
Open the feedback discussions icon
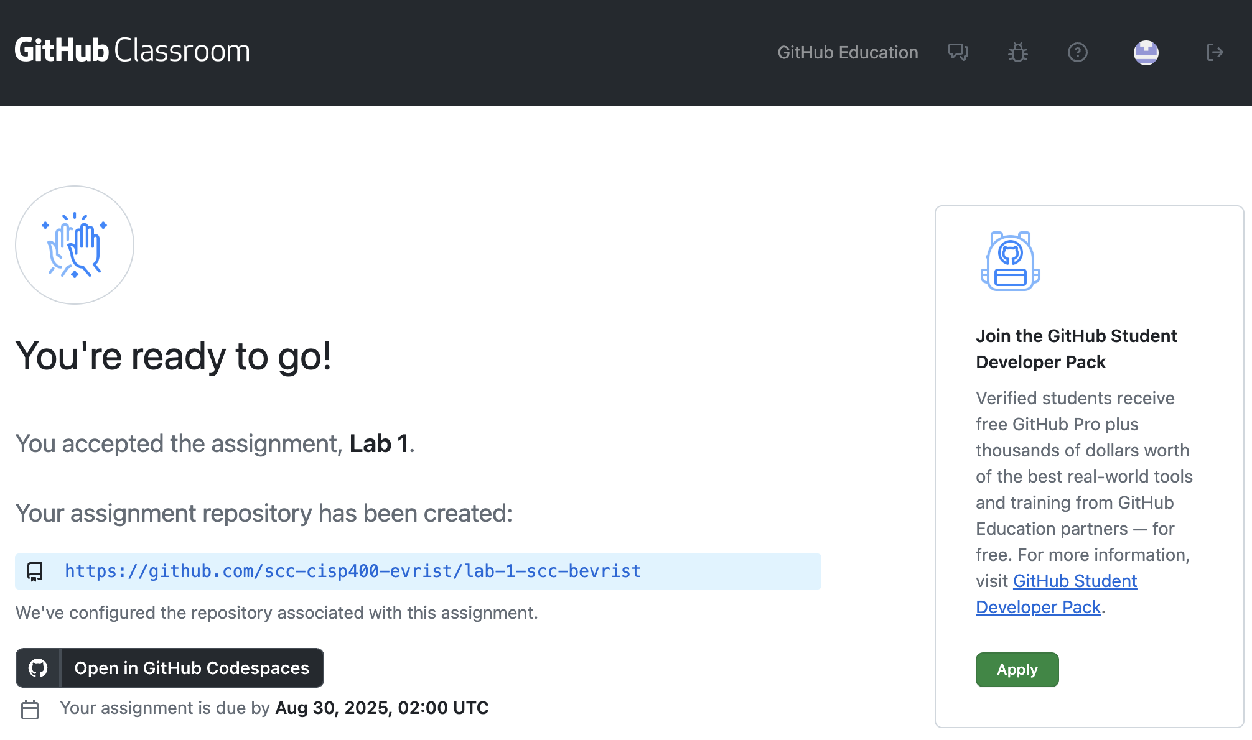(x=958, y=52)
